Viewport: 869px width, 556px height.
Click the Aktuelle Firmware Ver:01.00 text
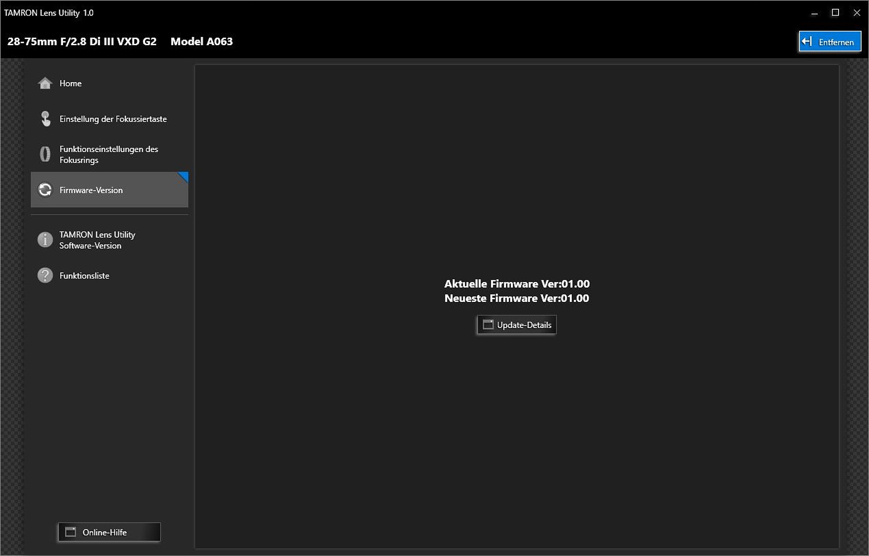(517, 284)
